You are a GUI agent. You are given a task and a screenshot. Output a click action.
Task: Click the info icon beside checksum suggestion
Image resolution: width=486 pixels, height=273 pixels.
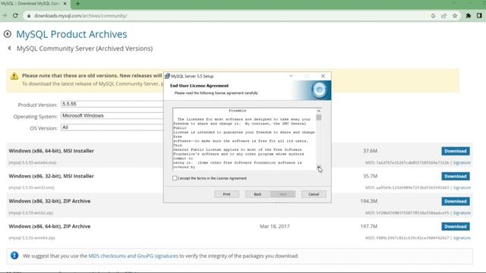pos(14,256)
